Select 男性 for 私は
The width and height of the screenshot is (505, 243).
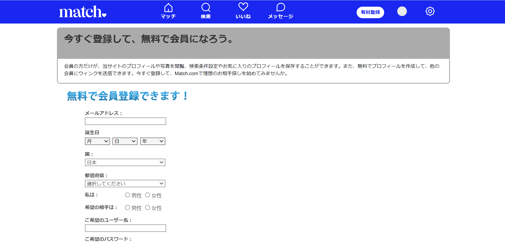128,195
